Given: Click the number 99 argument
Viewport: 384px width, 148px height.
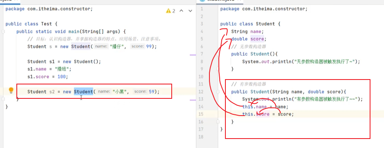Looking at the screenshot, I should tap(149, 47).
